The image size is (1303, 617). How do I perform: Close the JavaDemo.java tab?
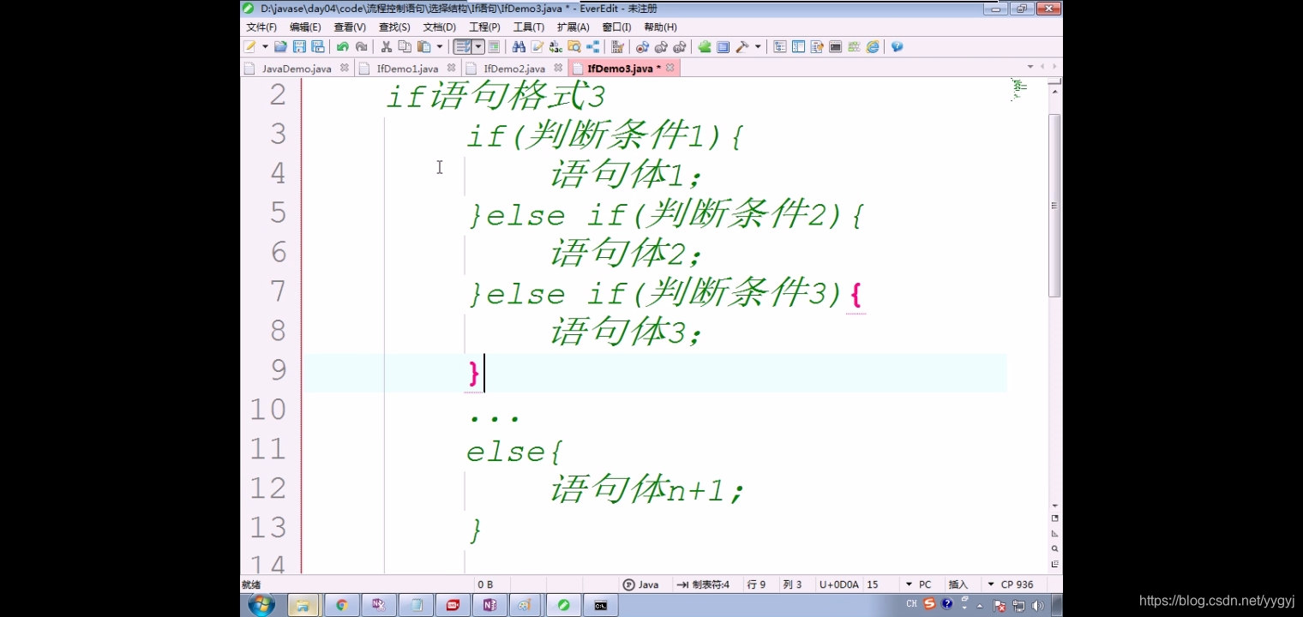tap(345, 68)
